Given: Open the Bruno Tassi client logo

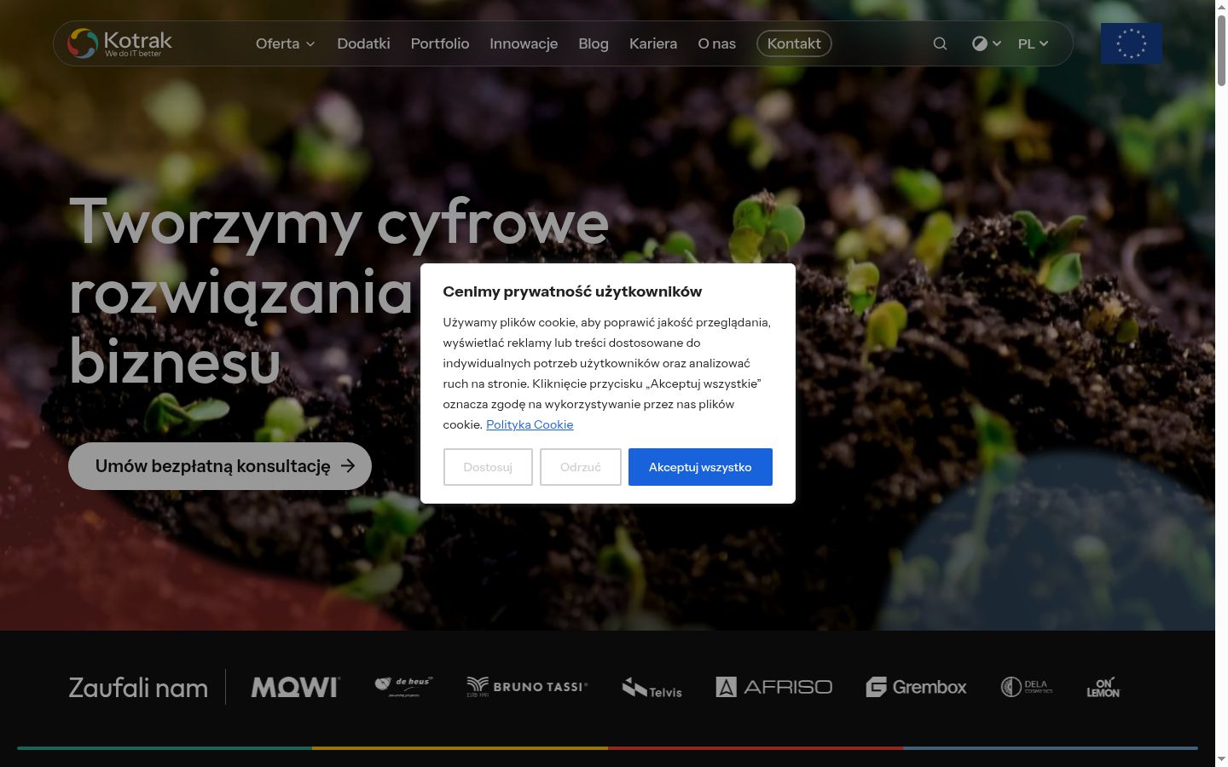Looking at the screenshot, I should [x=527, y=687].
